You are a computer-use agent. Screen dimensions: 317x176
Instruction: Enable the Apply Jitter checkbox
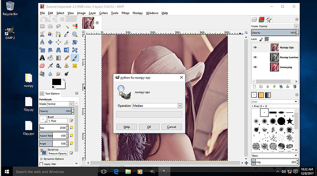pyautogui.click(x=41, y=164)
